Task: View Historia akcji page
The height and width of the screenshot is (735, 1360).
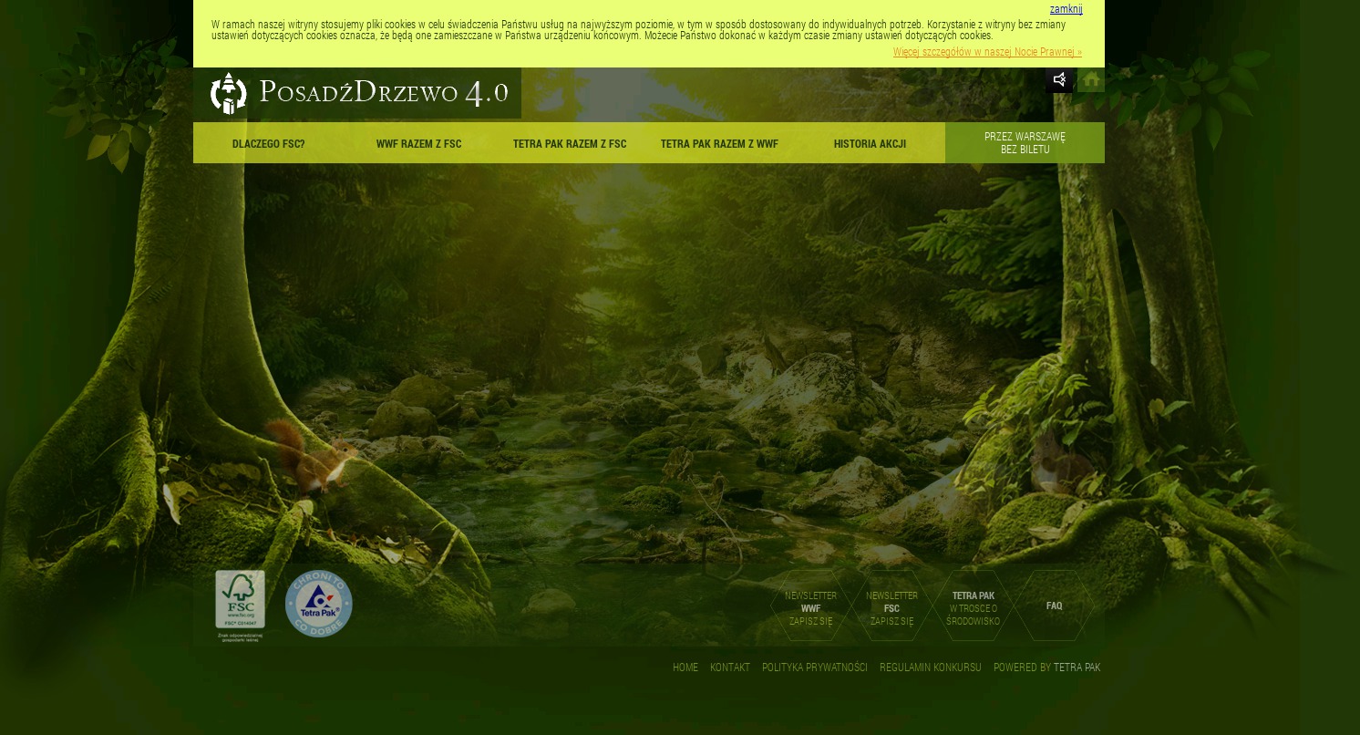Action: pos(870,143)
